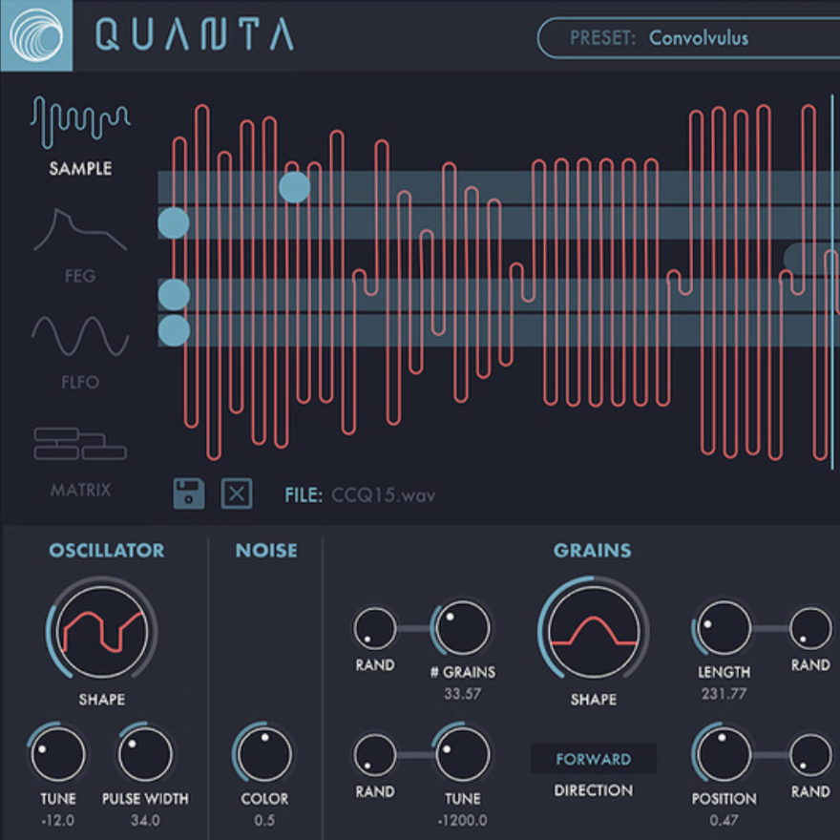Click the Grains Tune knob at -1200.0

(x=462, y=755)
